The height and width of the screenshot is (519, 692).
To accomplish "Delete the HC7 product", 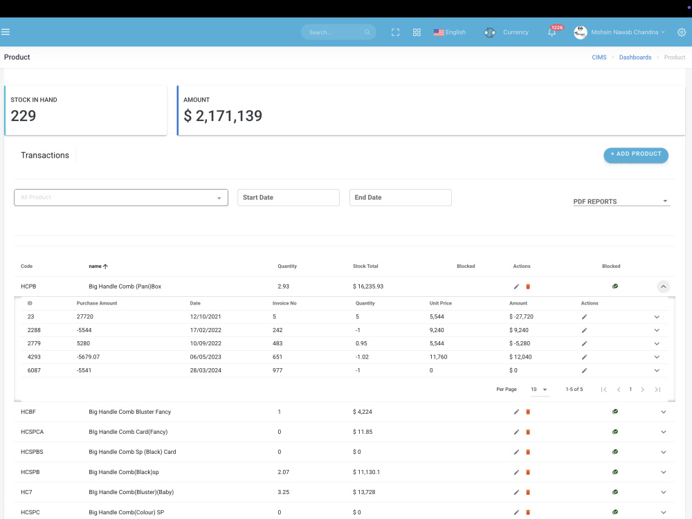I will pyautogui.click(x=528, y=492).
